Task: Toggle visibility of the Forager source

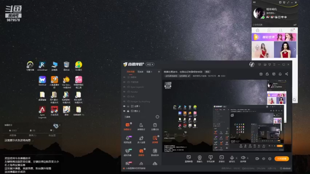Action: [x=124, y=101]
